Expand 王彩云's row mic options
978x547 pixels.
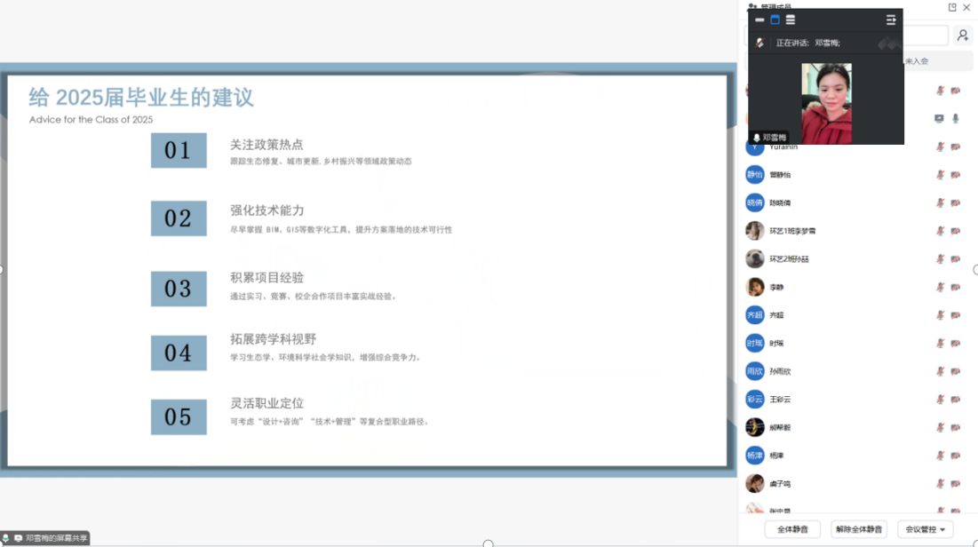click(x=940, y=400)
